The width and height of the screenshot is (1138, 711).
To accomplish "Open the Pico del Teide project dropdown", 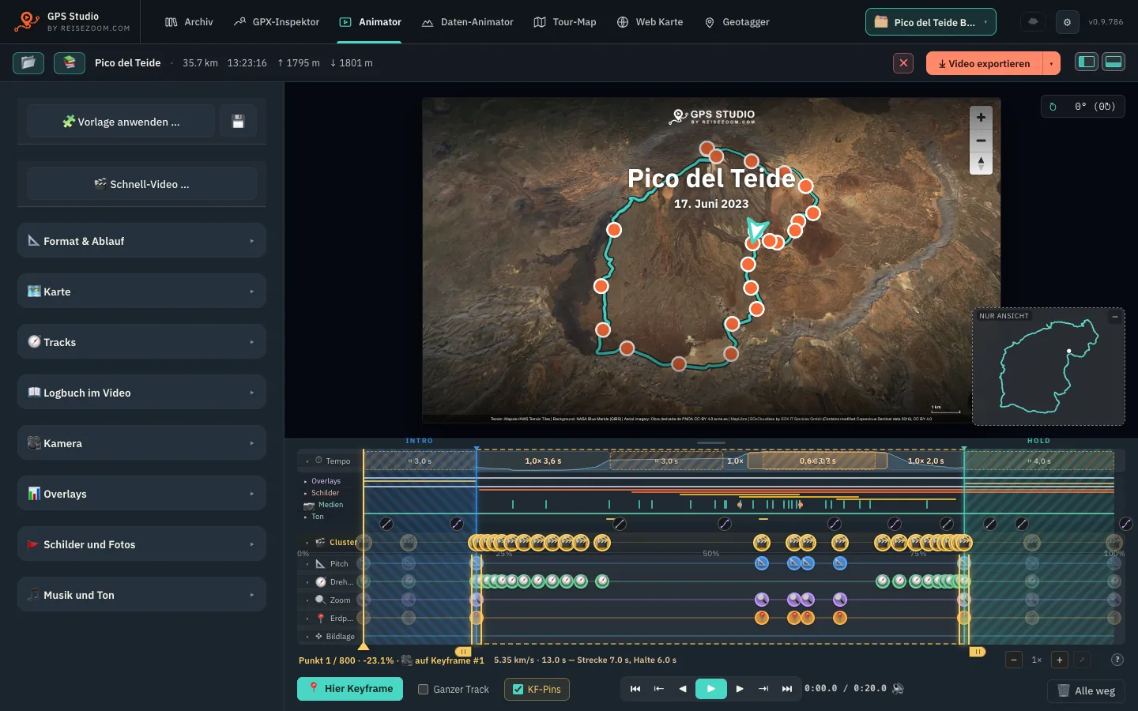I will click(931, 22).
